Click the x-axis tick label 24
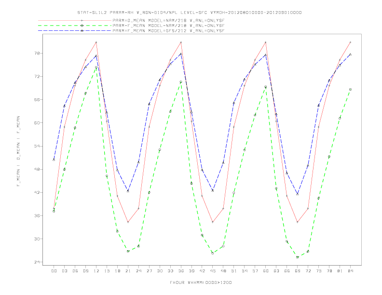The image size is (382, 295). click(138, 271)
